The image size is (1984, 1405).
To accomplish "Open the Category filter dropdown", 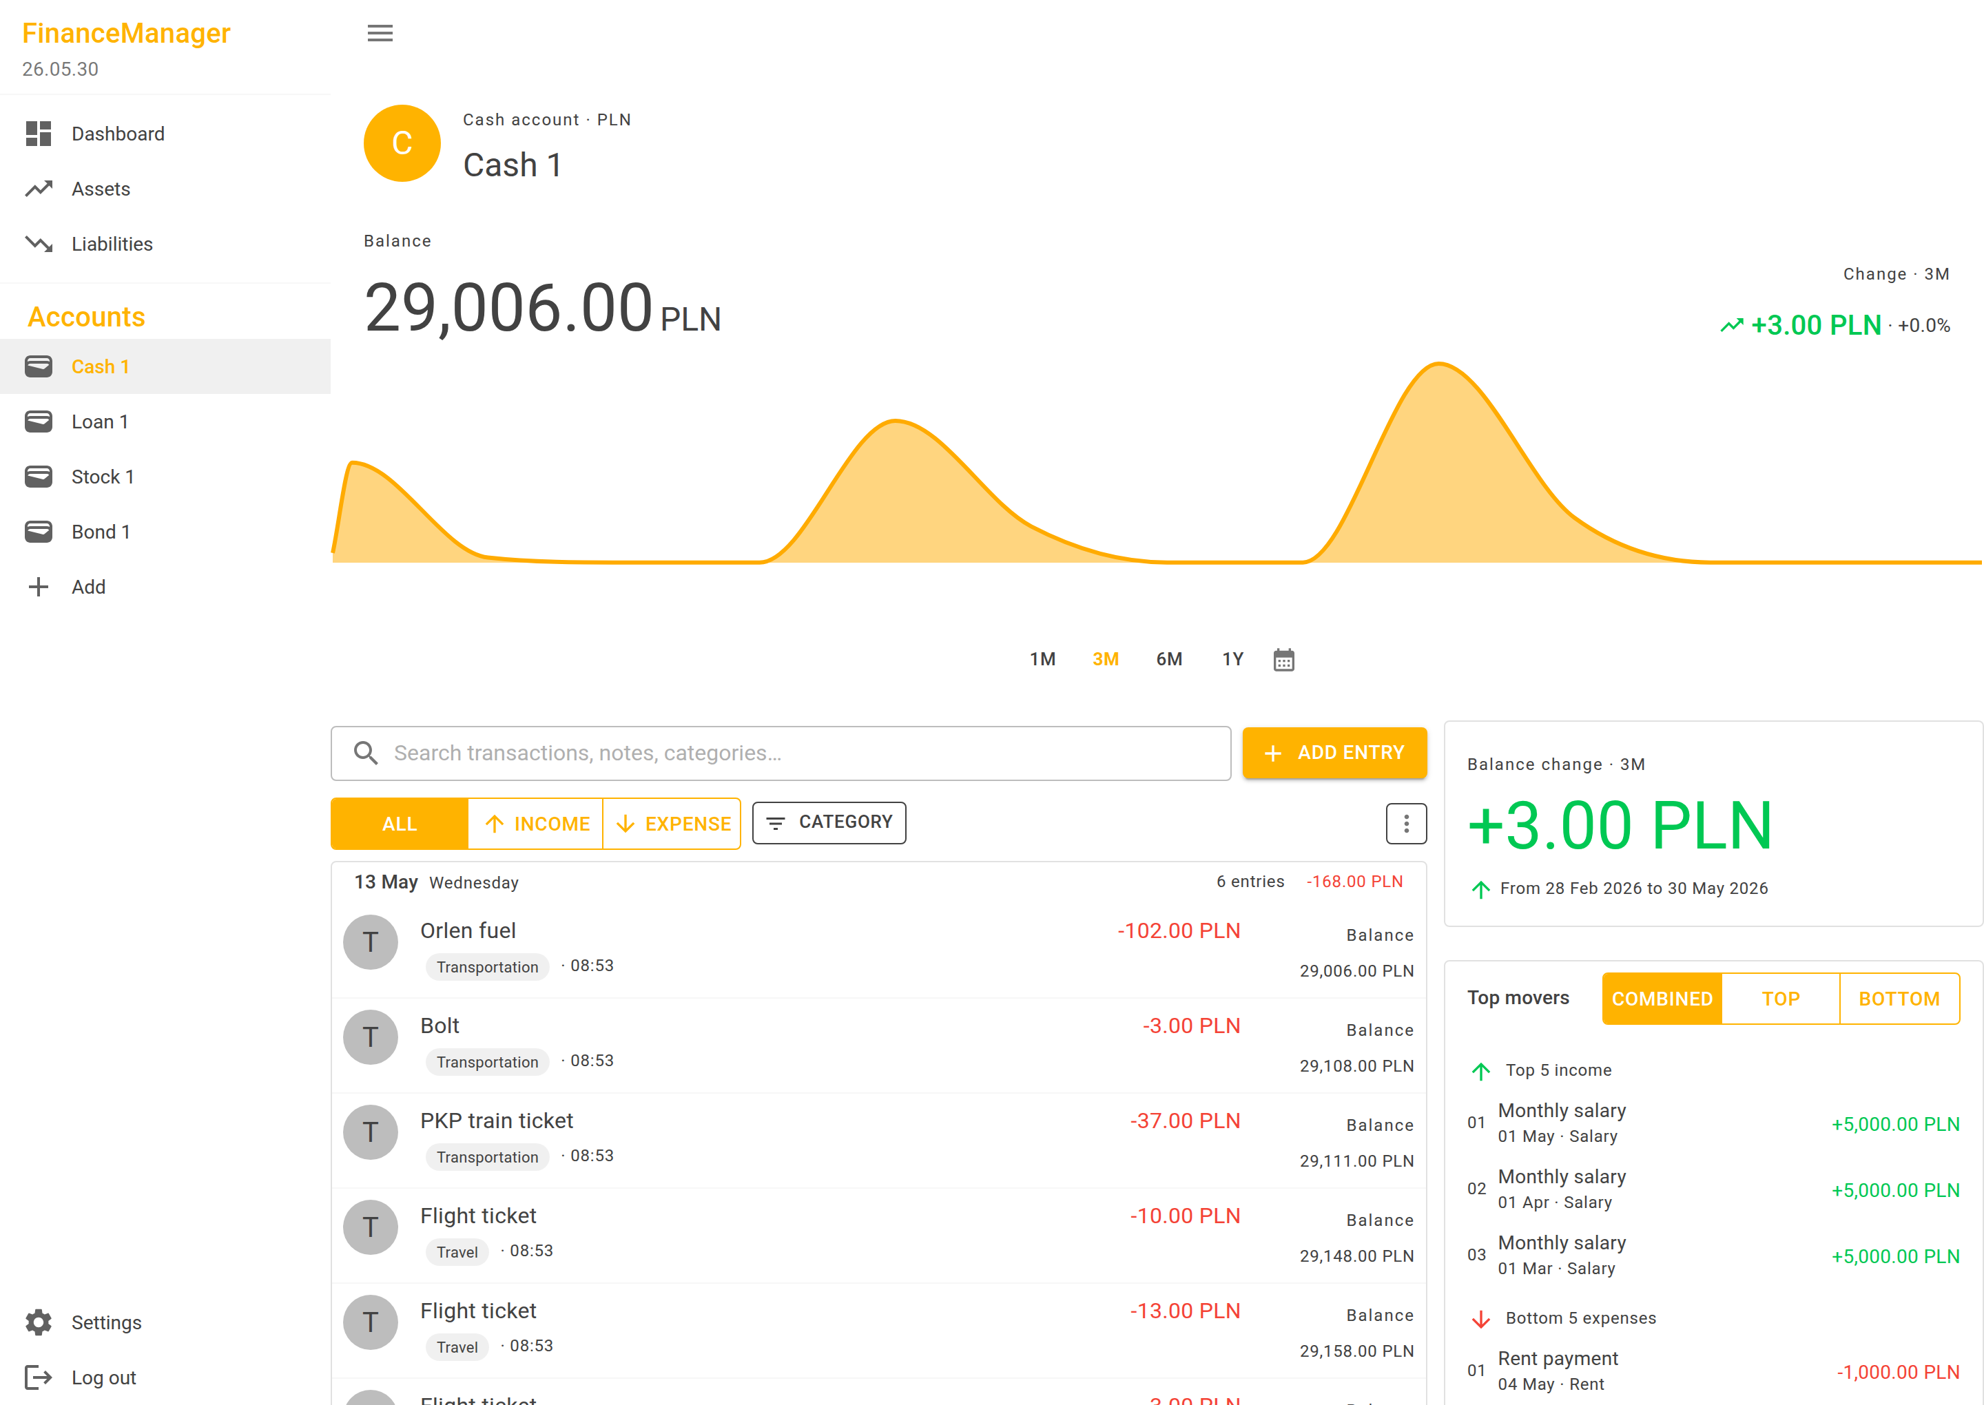I will 829,823.
